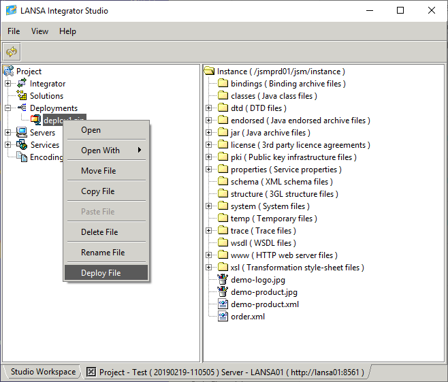Expand the jar folder
The image size is (448, 382).
coord(209,133)
